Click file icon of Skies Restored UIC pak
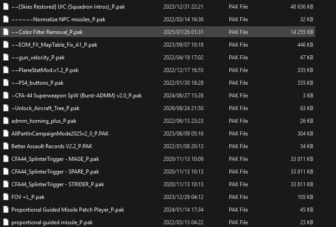This screenshot has height=227, width=336. coord(6,7)
